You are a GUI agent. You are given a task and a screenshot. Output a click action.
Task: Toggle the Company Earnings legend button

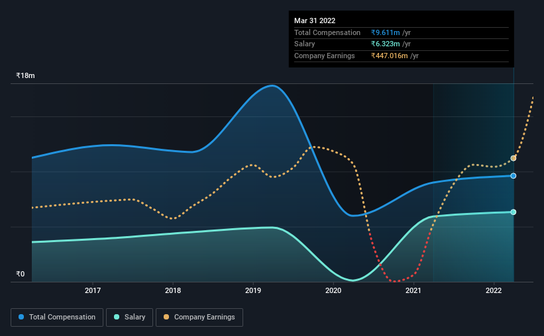[x=199, y=317]
